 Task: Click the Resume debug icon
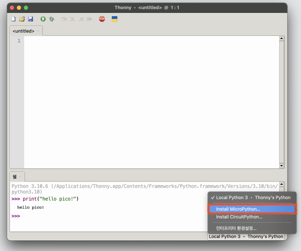90,19
